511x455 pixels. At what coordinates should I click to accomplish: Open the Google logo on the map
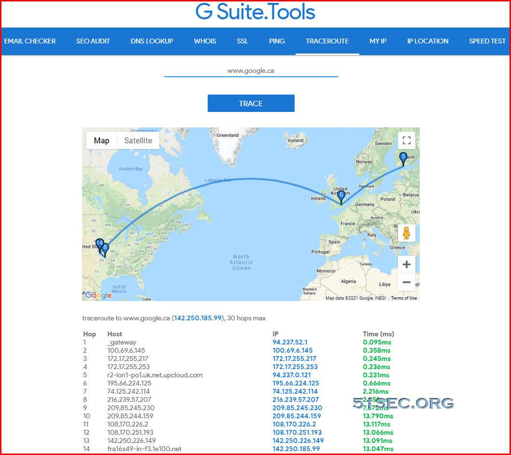[x=99, y=295]
